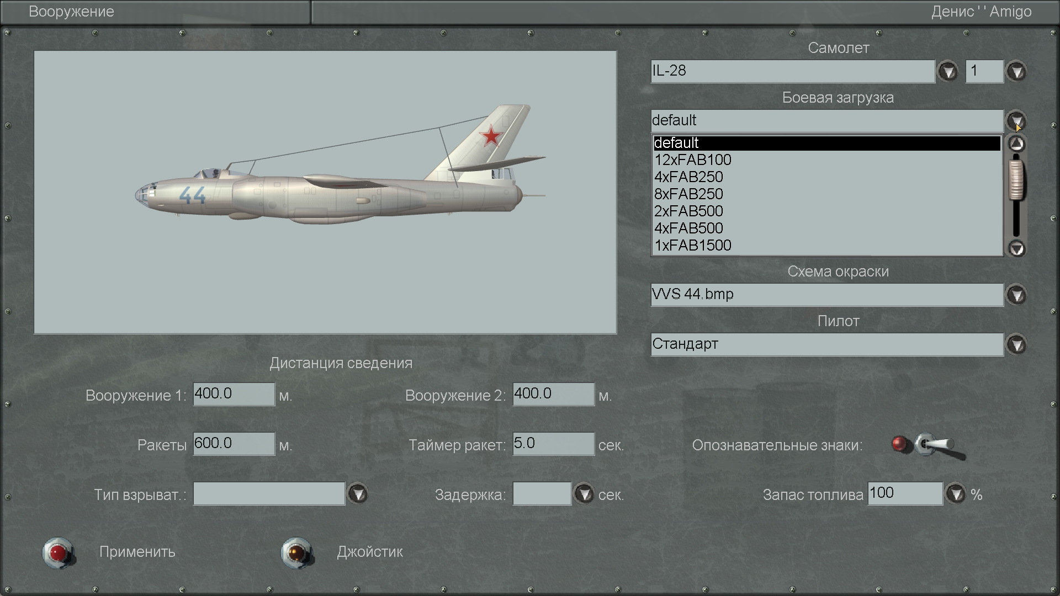Click the loadout list scrollbar thumb
Screen dimensions: 1060x596
click(1016, 179)
